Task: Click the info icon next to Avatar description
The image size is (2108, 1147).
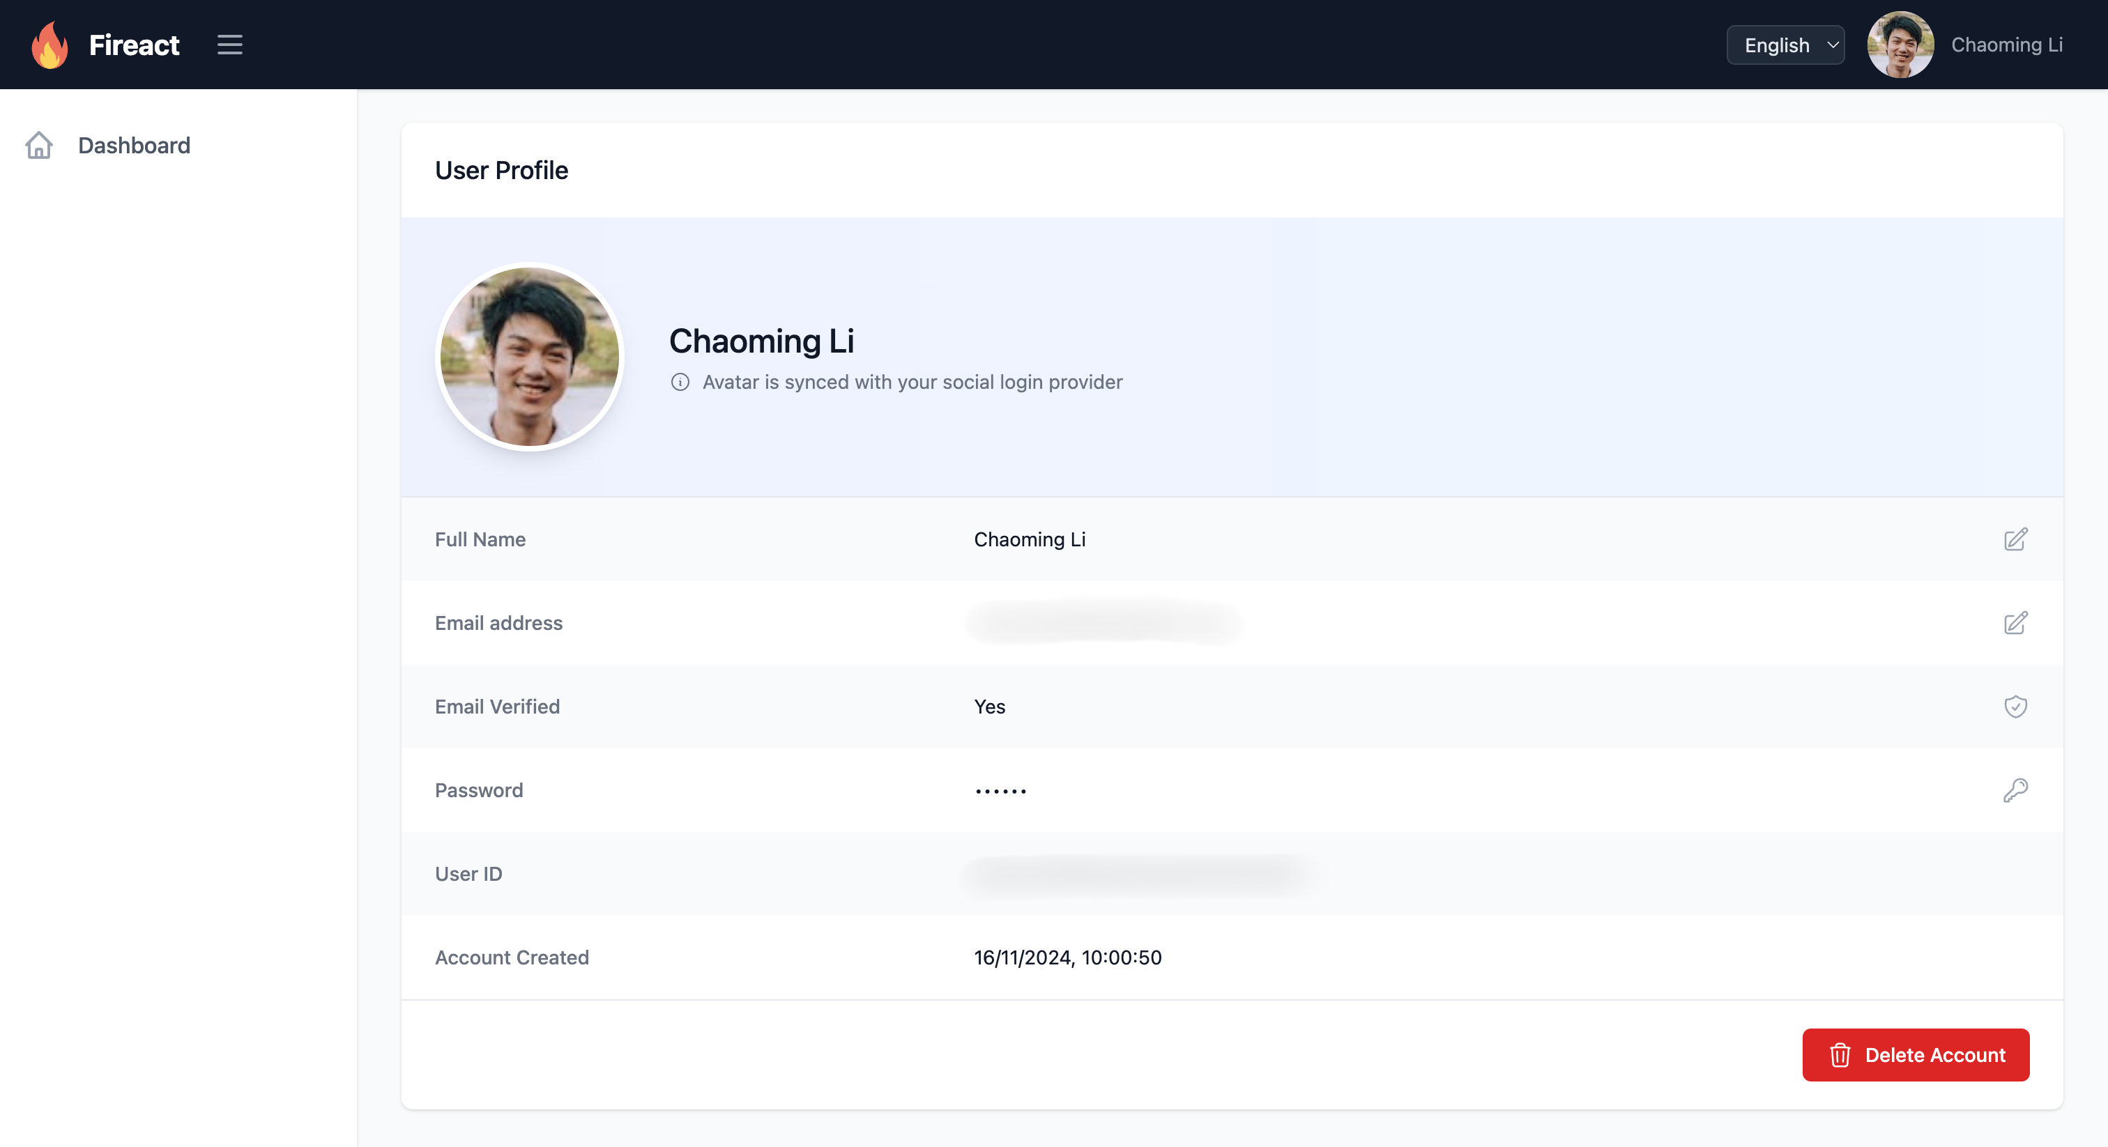Action: pos(680,381)
